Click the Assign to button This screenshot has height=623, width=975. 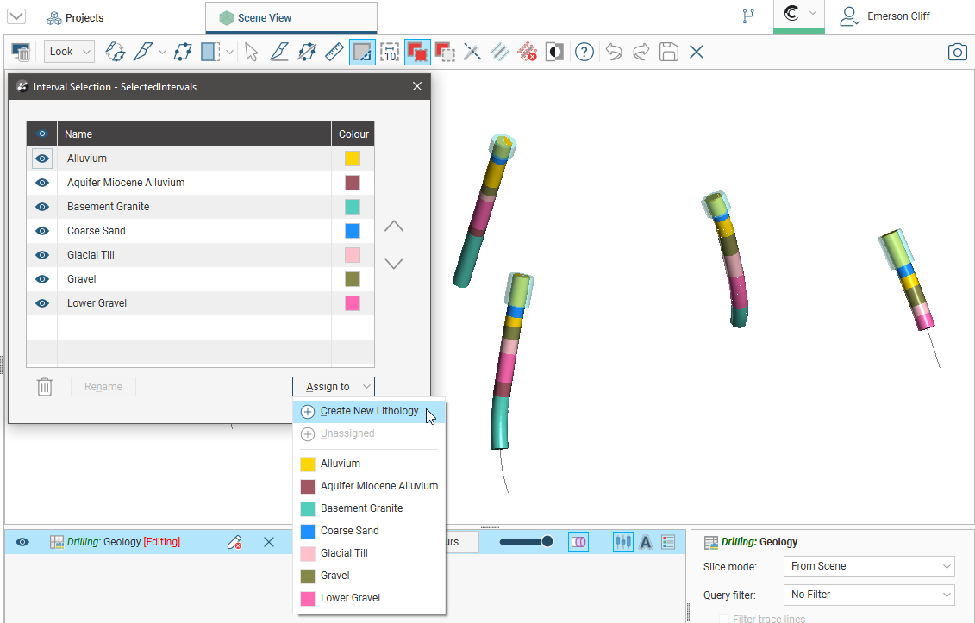click(x=333, y=387)
